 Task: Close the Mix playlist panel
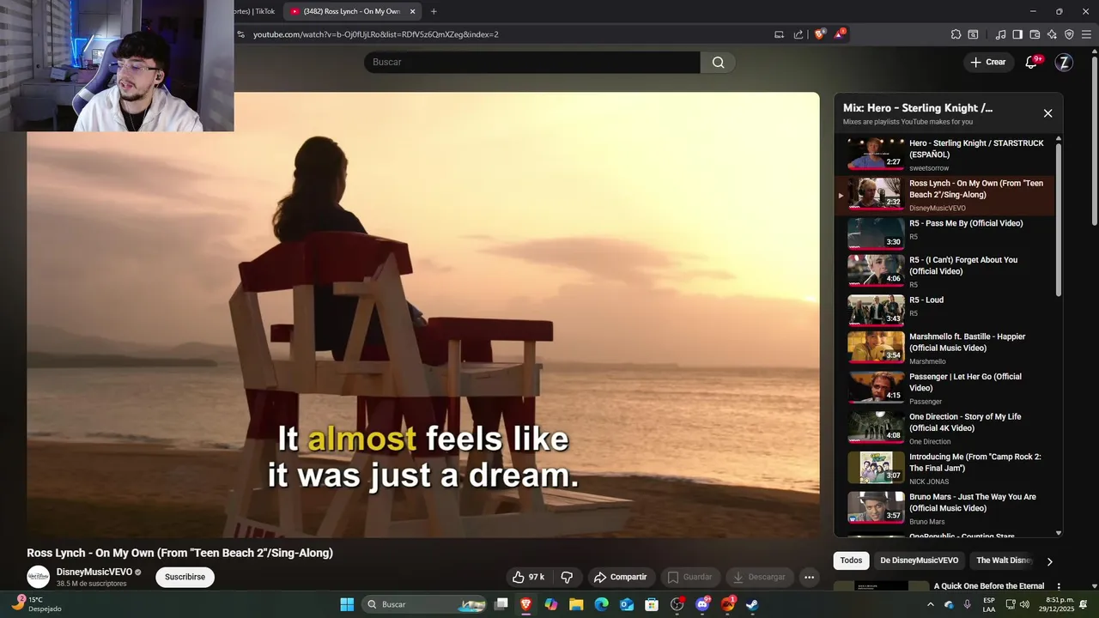click(x=1047, y=113)
